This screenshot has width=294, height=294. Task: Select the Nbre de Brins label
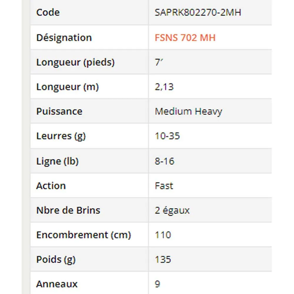(68, 211)
